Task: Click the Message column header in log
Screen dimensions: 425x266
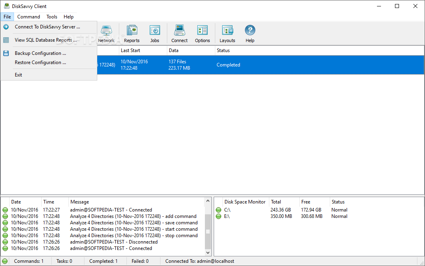Action: point(136,202)
